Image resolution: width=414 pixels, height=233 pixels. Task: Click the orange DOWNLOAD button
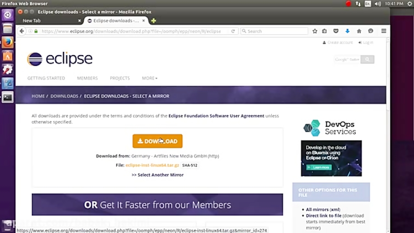pyautogui.click(x=157, y=141)
